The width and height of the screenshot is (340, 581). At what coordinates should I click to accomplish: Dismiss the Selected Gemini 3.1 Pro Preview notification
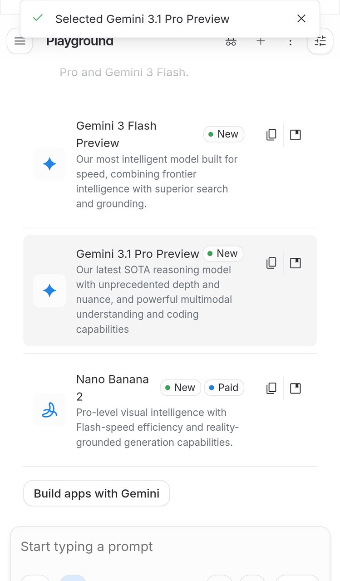point(301,19)
